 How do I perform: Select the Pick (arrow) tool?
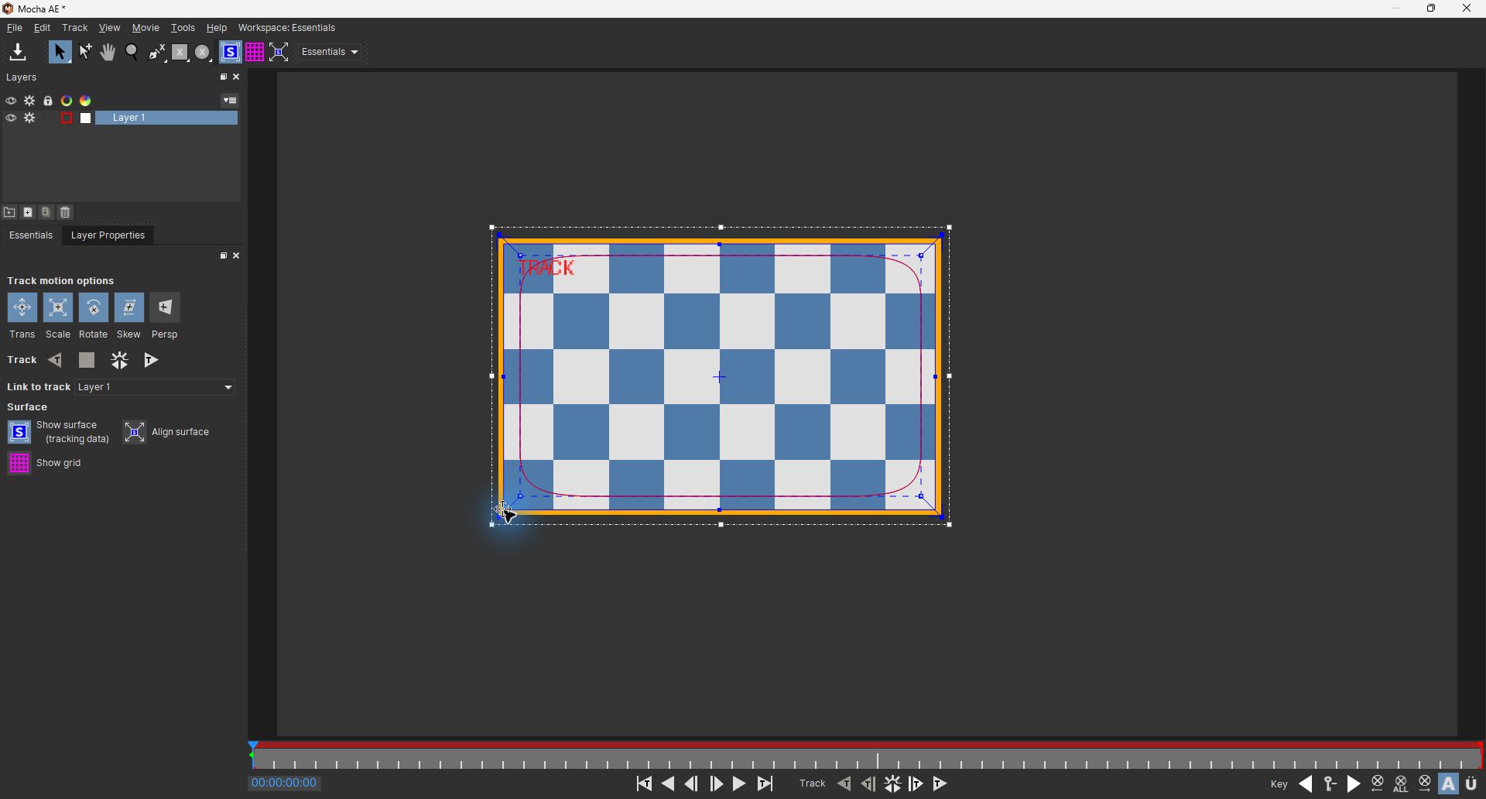[60, 52]
